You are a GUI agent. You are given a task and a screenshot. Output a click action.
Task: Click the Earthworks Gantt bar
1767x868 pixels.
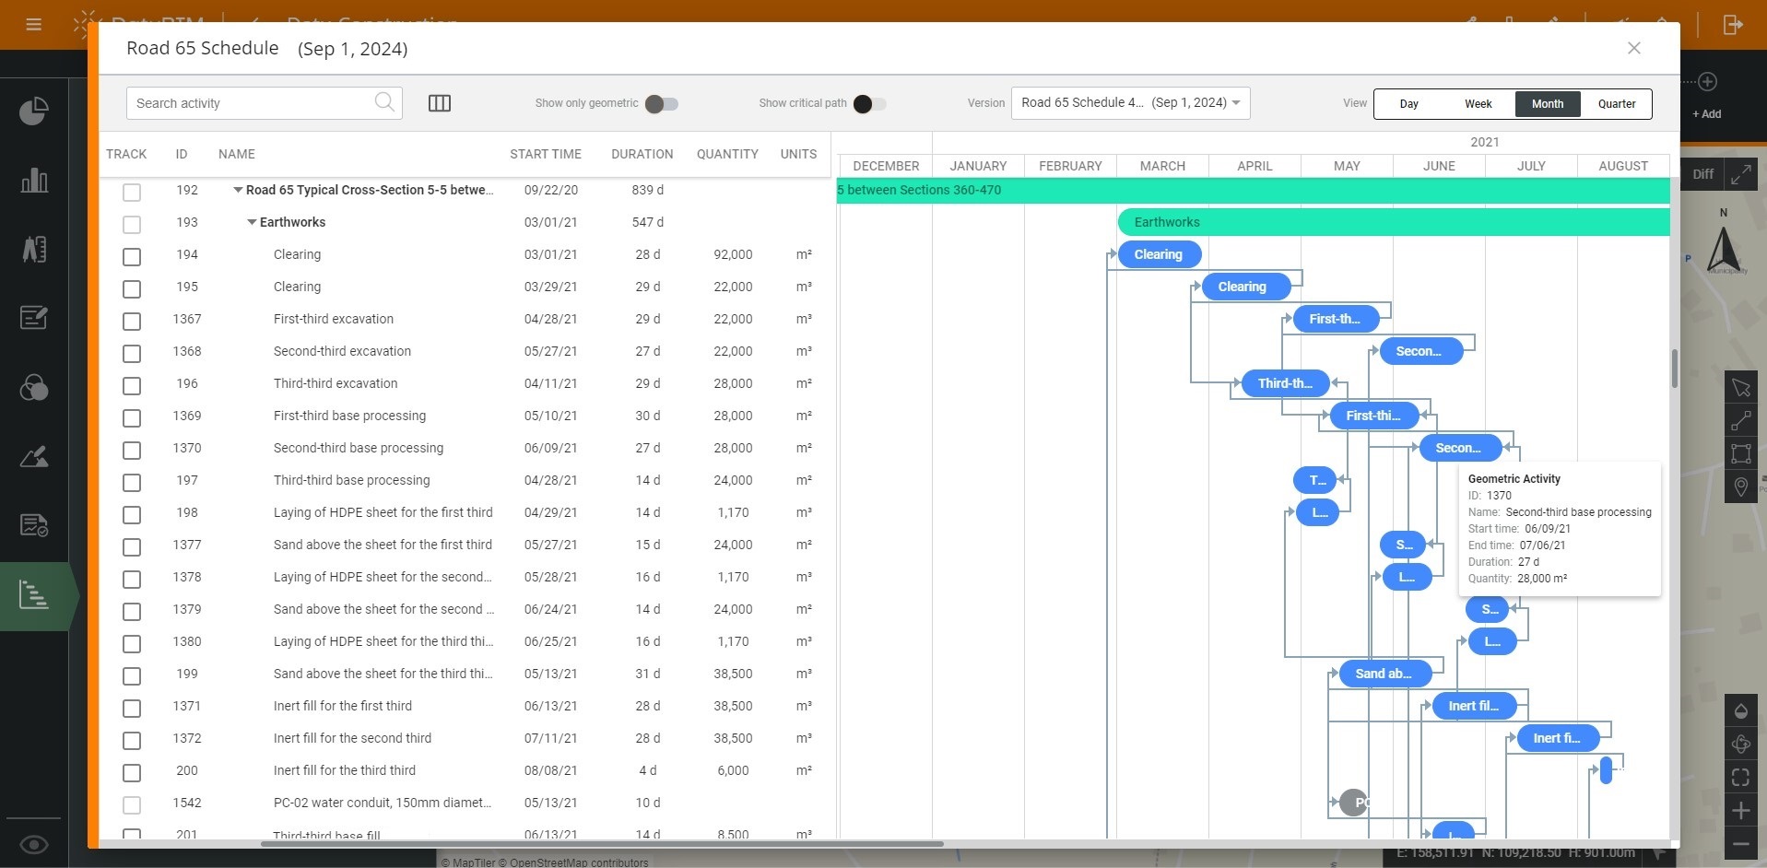tap(1394, 222)
